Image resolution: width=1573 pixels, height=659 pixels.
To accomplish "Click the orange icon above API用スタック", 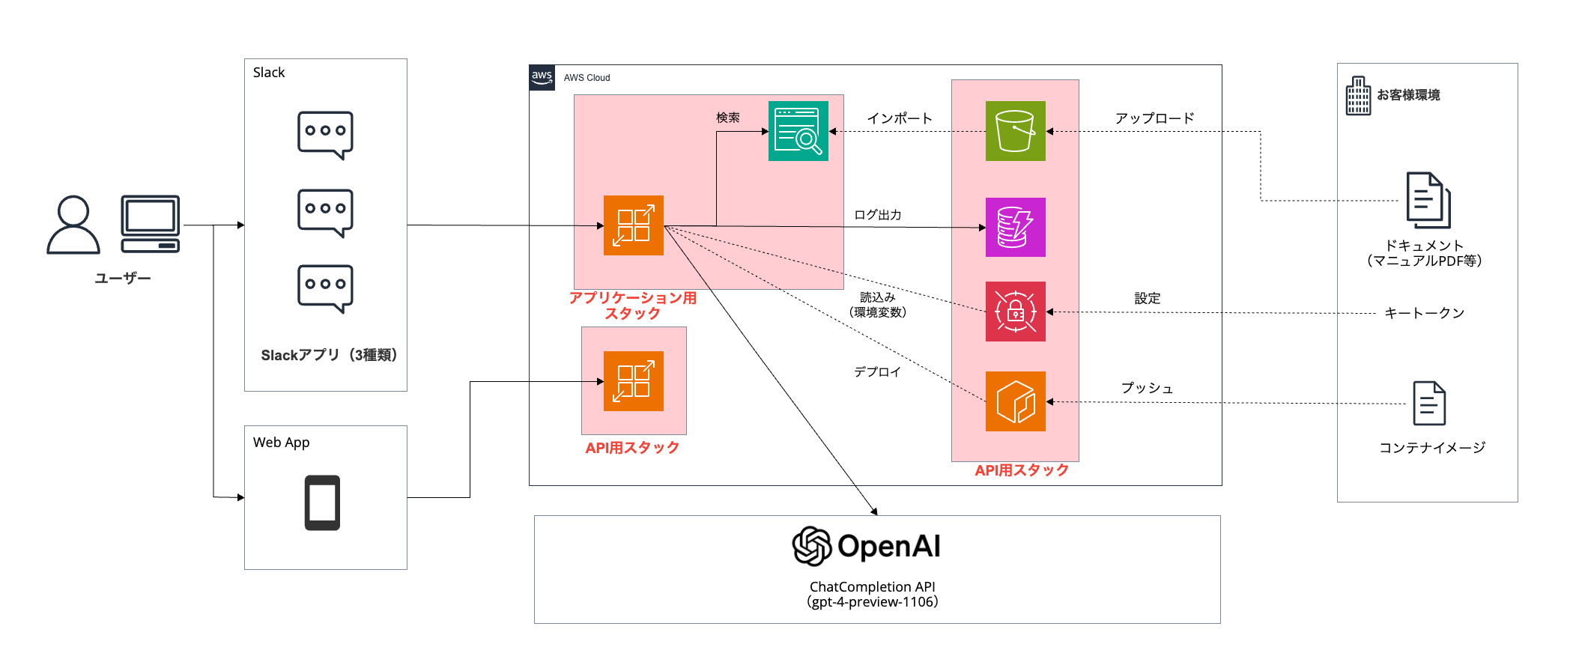I will click(x=633, y=381).
